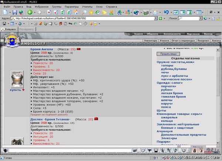Click the shop sidebar scrollbar down arrow

pyautogui.click(x=218, y=143)
